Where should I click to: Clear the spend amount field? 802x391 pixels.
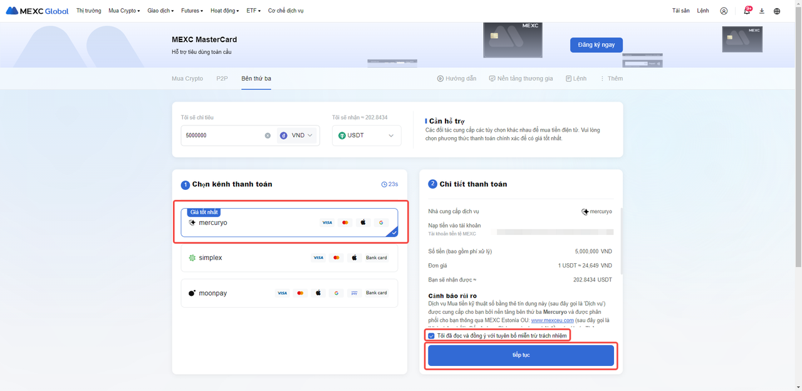click(268, 135)
